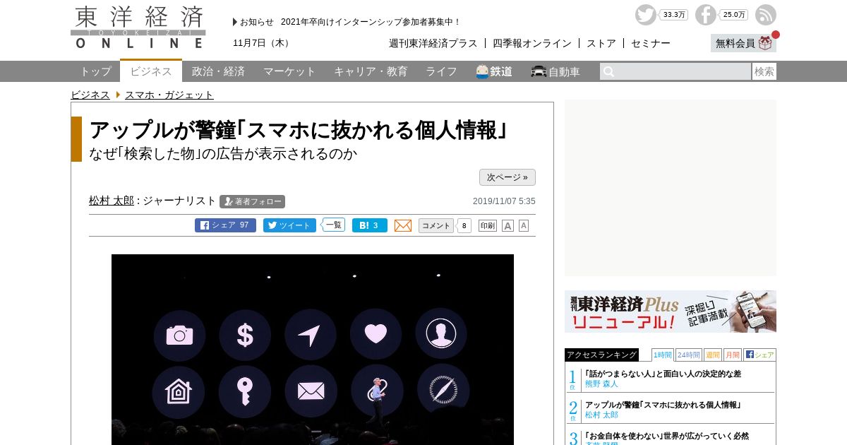The width and height of the screenshot is (847, 445).
Task: Open the ビジネス navigation tab
Action: tap(151, 71)
